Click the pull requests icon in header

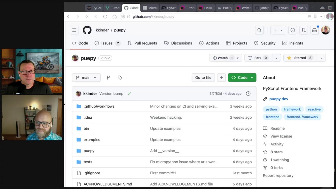(303, 30)
